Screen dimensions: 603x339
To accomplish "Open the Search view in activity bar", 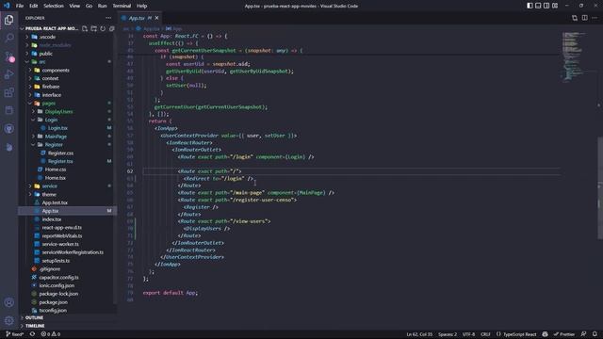I will point(8,38).
